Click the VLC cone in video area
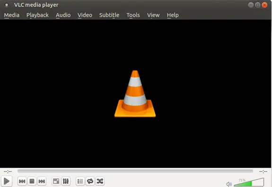The width and height of the screenshot is (272, 187). pyautogui.click(x=135, y=94)
